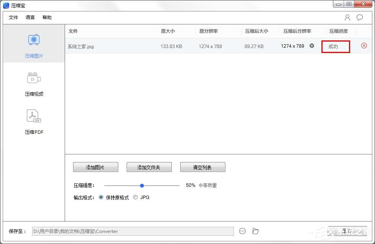375x244 pixels.
Task: Click 添加图片 to add images
Action: pyautogui.click(x=95, y=167)
